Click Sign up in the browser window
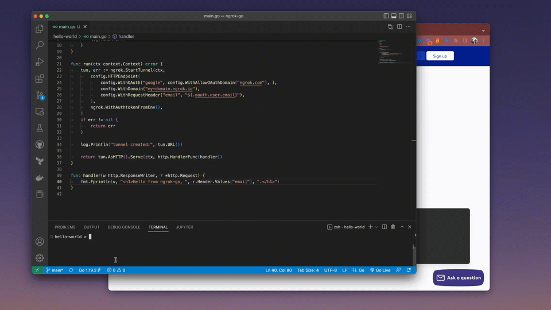This screenshot has width=551, height=310. click(x=440, y=56)
